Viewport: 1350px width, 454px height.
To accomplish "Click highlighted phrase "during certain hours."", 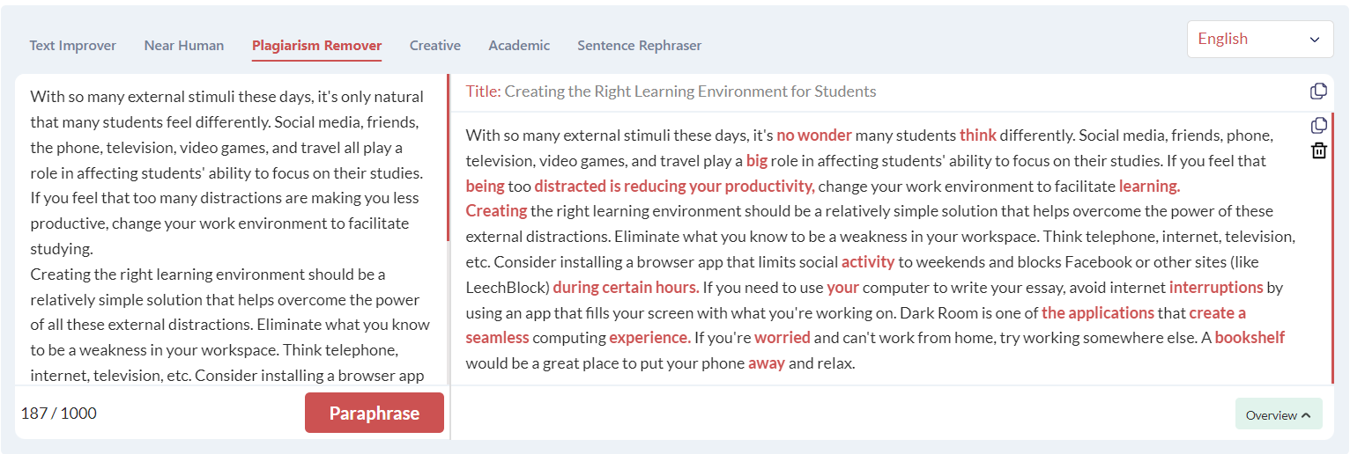I will tap(627, 287).
